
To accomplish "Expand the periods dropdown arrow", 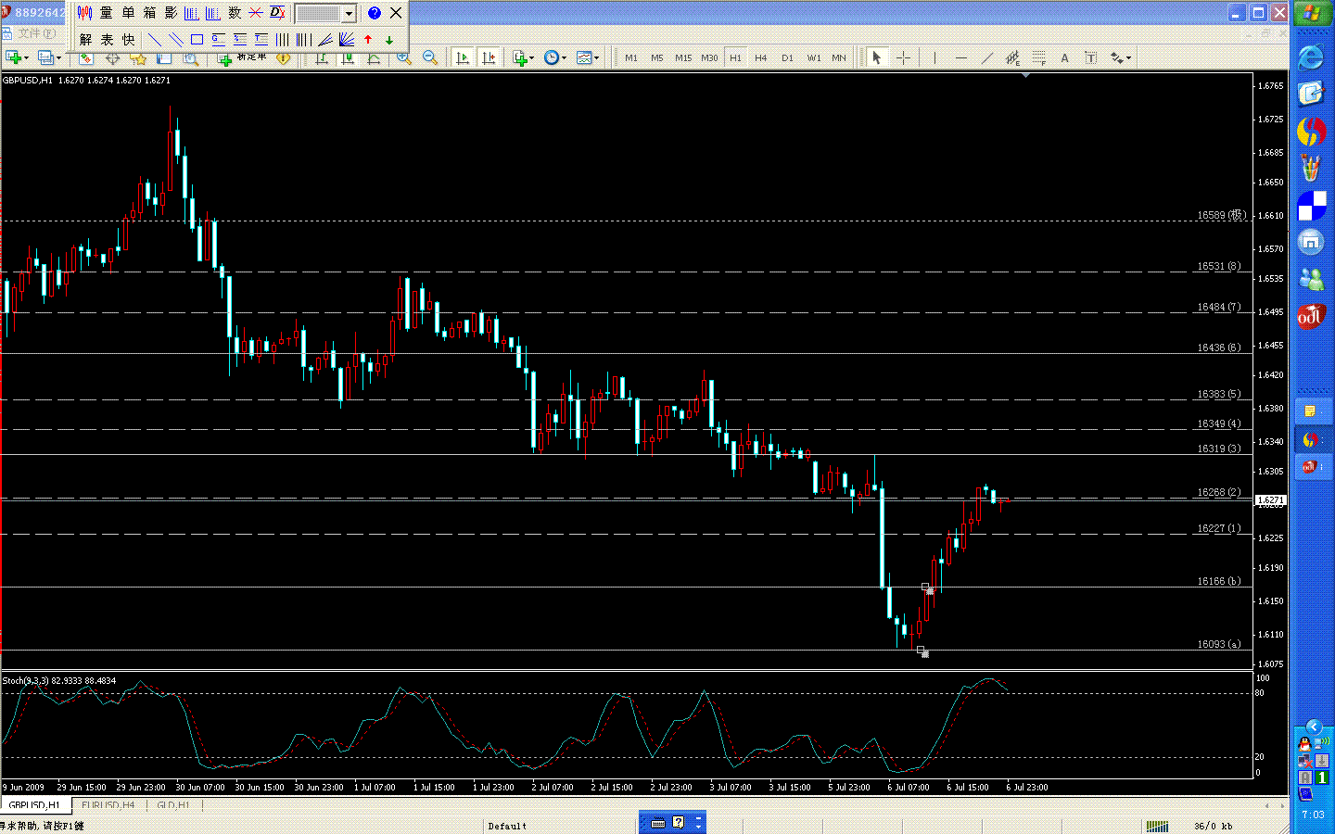I will (x=564, y=57).
